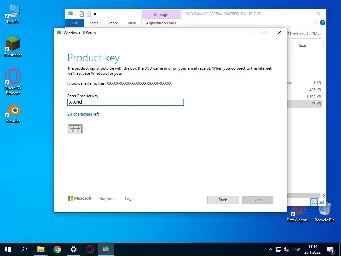Open File Explorer from the taskbar
Screen dimensions: 341x256
tap(41, 249)
